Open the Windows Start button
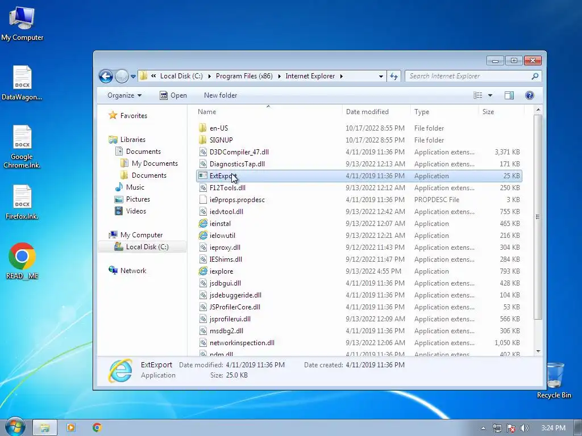Image resolution: width=582 pixels, height=436 pixels. point(15,426)
